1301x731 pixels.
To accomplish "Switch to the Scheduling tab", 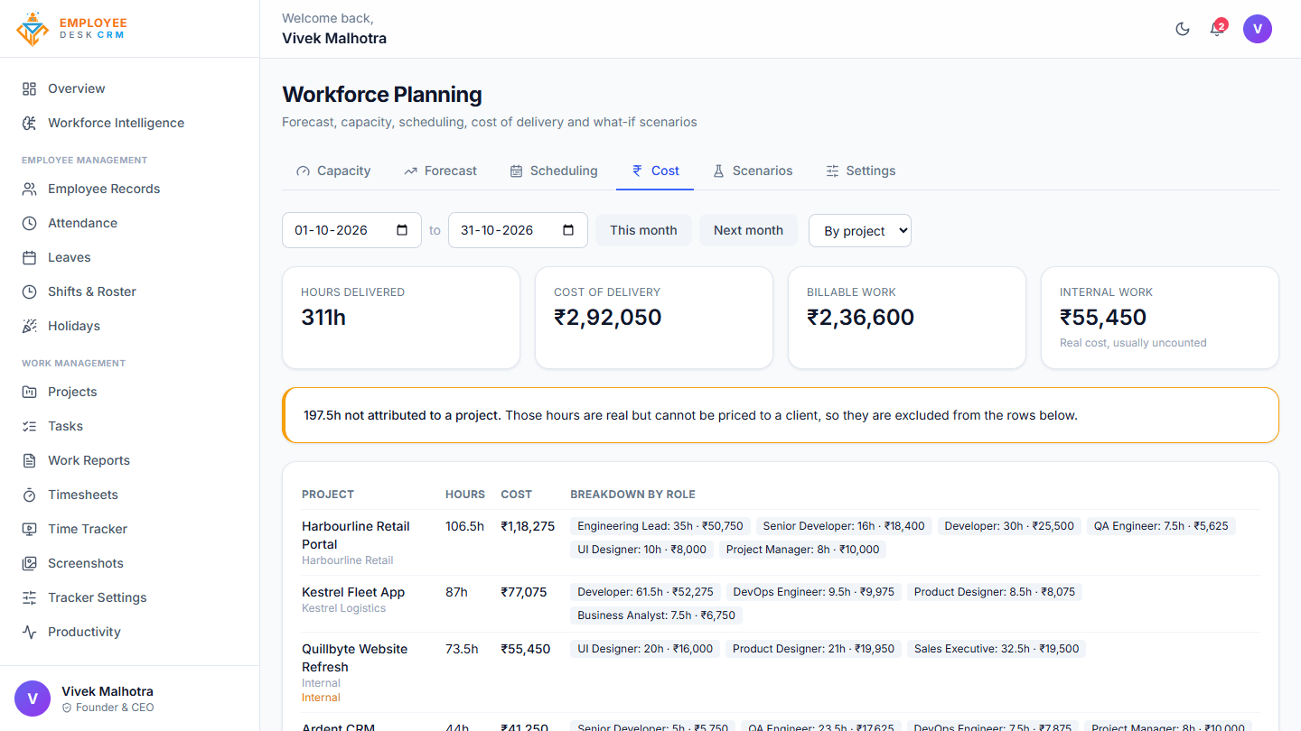I will click(554, 171).
